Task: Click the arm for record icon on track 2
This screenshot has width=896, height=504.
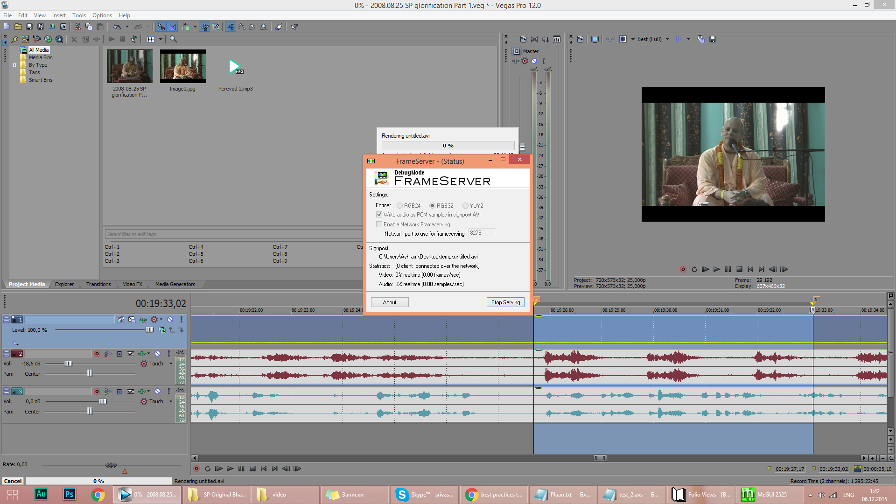Action: (97, 354)
